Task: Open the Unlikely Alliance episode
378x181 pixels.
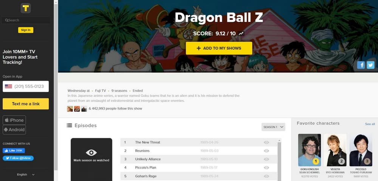Action: tap(148, 159)
